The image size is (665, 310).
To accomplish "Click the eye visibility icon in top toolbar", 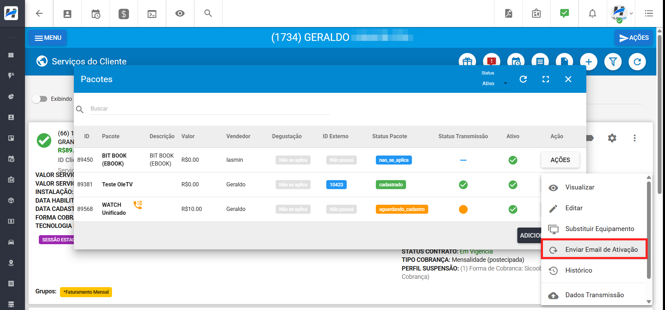I will coord(180,14).
